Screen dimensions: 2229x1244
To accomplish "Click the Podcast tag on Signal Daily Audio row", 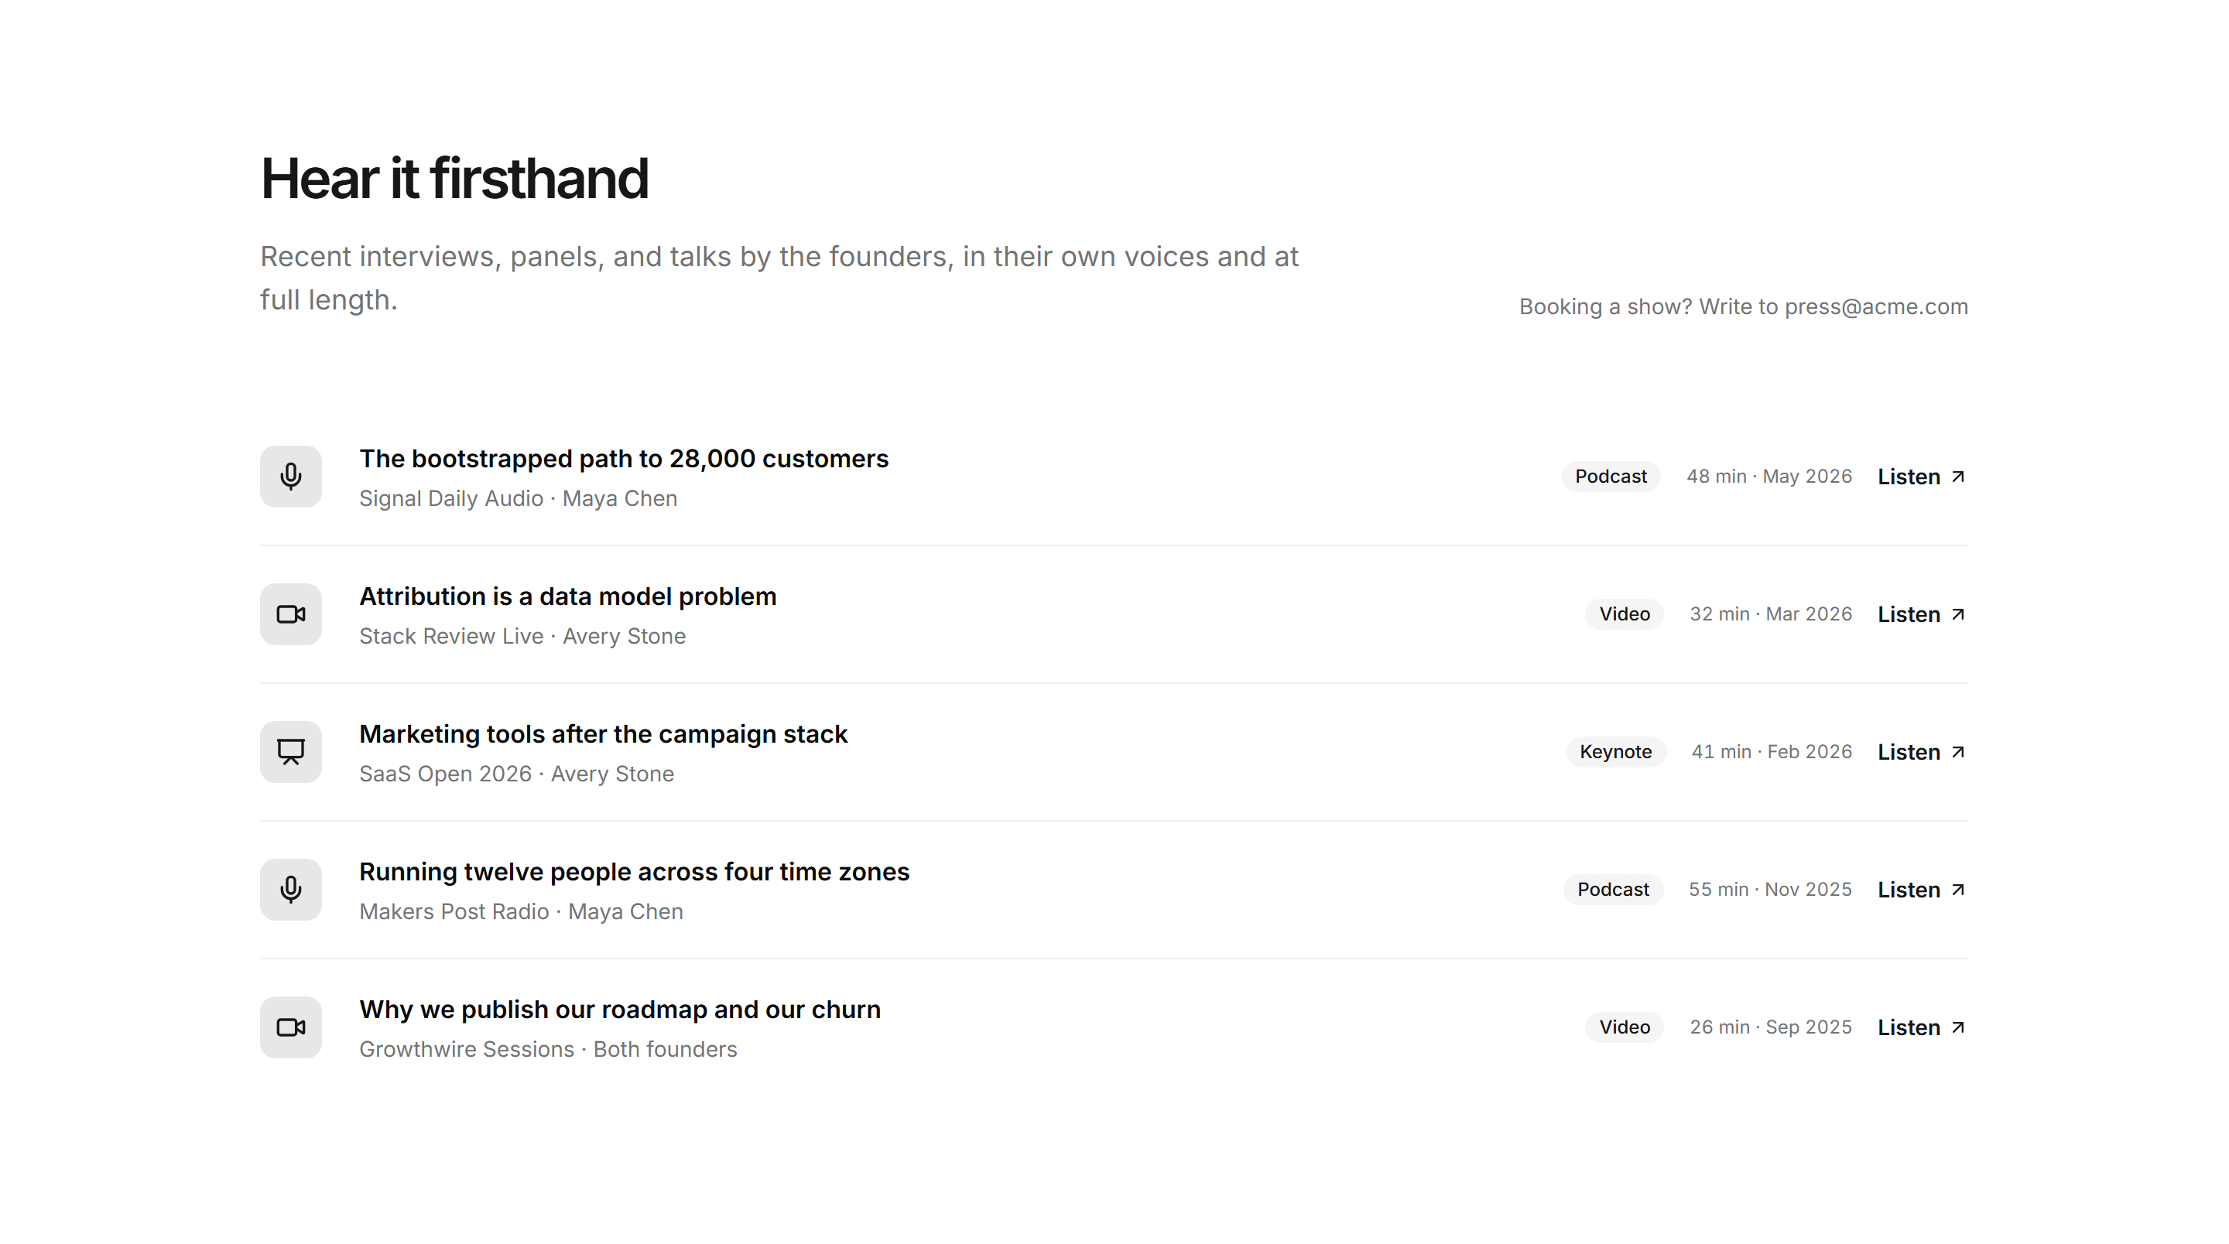I will coord(1611,476).
